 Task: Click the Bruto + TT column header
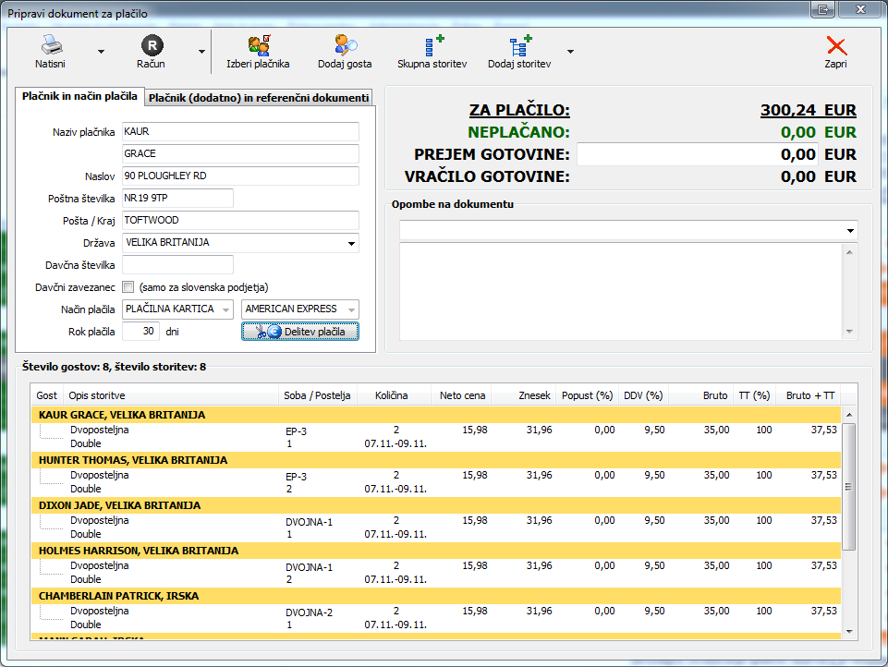[x=809, y=395]
